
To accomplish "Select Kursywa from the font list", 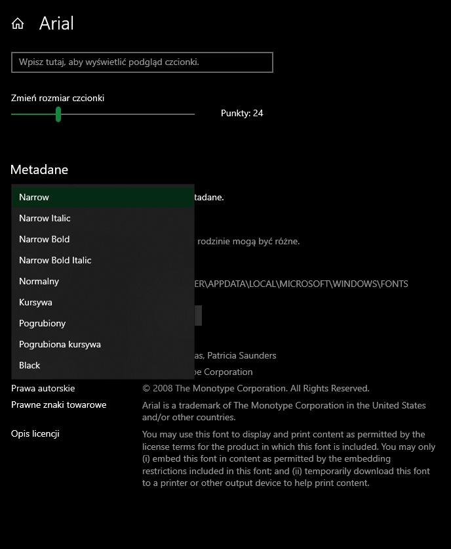I will (35, 302).
